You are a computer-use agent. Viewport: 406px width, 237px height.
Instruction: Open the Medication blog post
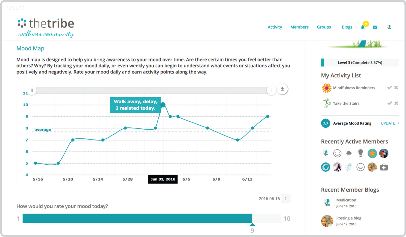[x=346, y=200]
